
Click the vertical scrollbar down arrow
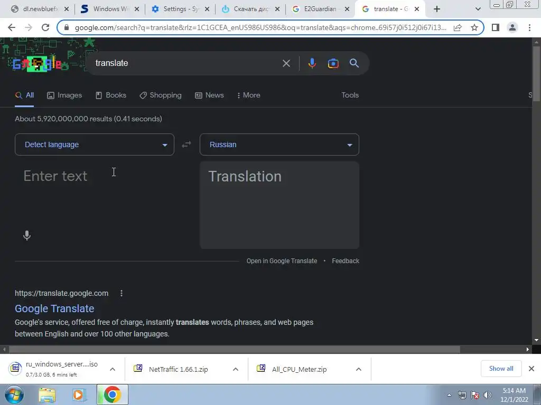(x=536, y=340)
